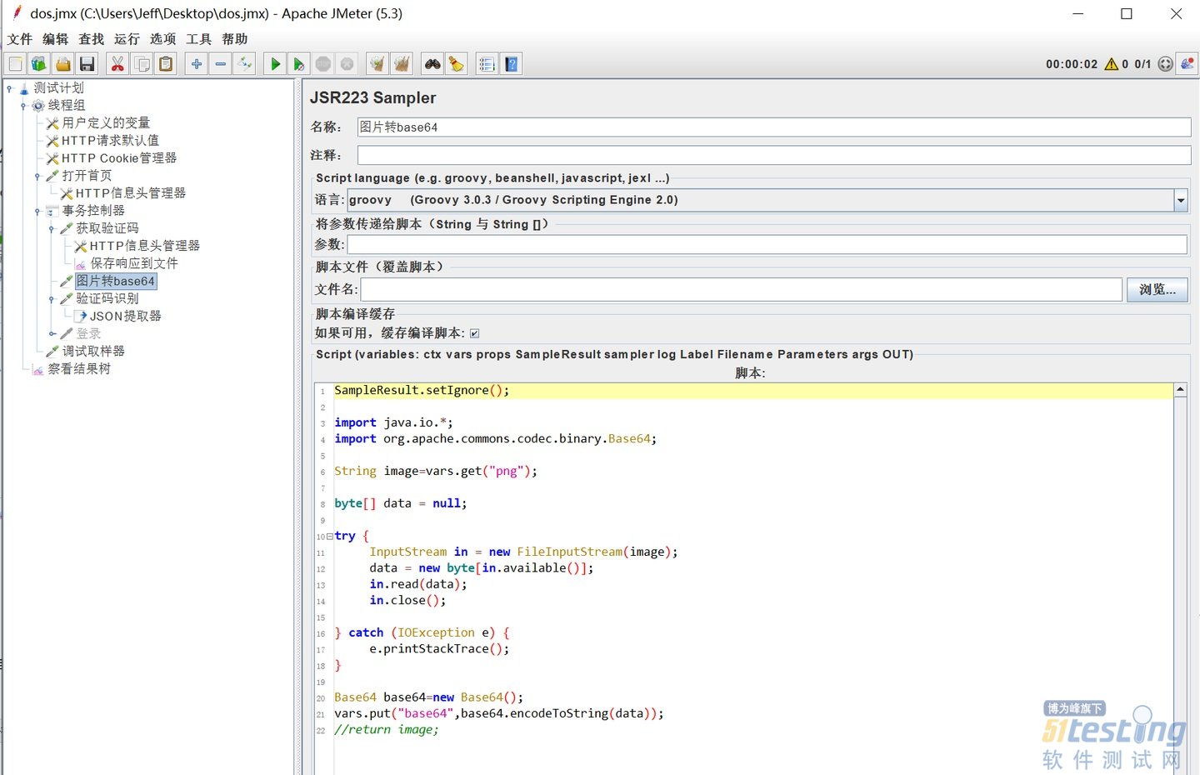Screen dimensions: 1200x775
Task: Click the 浏览... button
Action: 1157,289
